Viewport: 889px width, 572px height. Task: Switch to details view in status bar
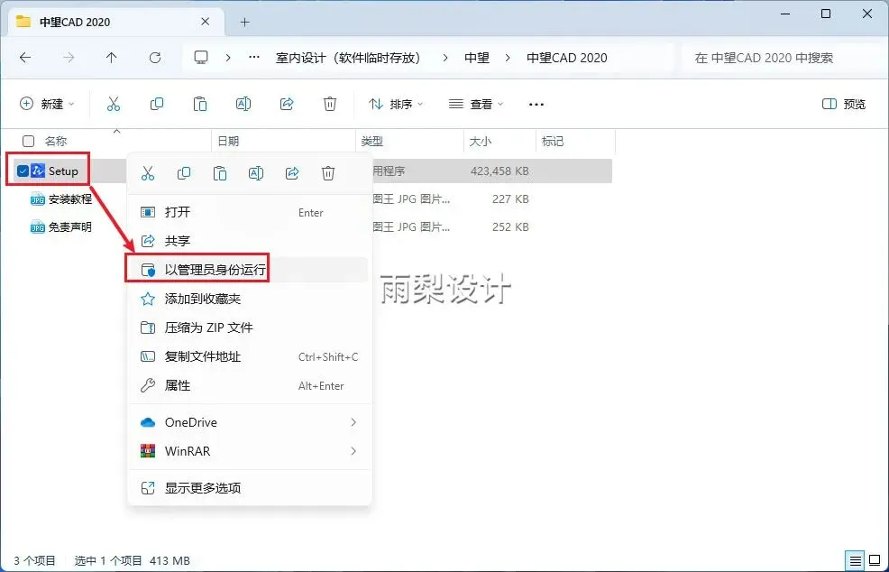pyautogui.click(x=856, y=560)
